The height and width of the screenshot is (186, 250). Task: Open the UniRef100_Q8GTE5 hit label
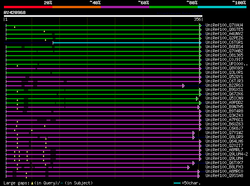[x=224, y=30]
